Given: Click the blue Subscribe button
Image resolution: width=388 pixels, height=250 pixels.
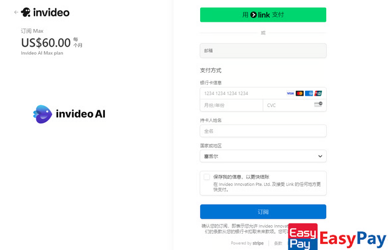Looking at the screenshot, I should coord(263,212).
